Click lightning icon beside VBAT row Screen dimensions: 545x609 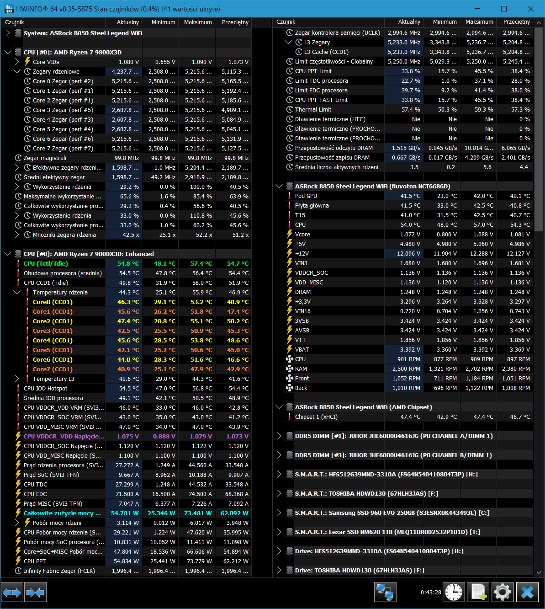[x=289, y=349]
